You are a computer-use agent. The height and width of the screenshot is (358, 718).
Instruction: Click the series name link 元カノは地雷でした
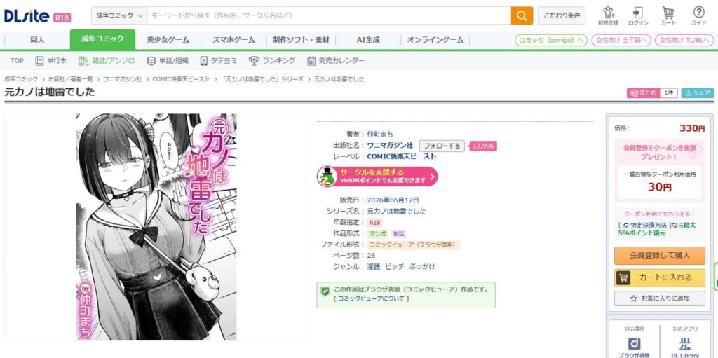coord(397,212)
